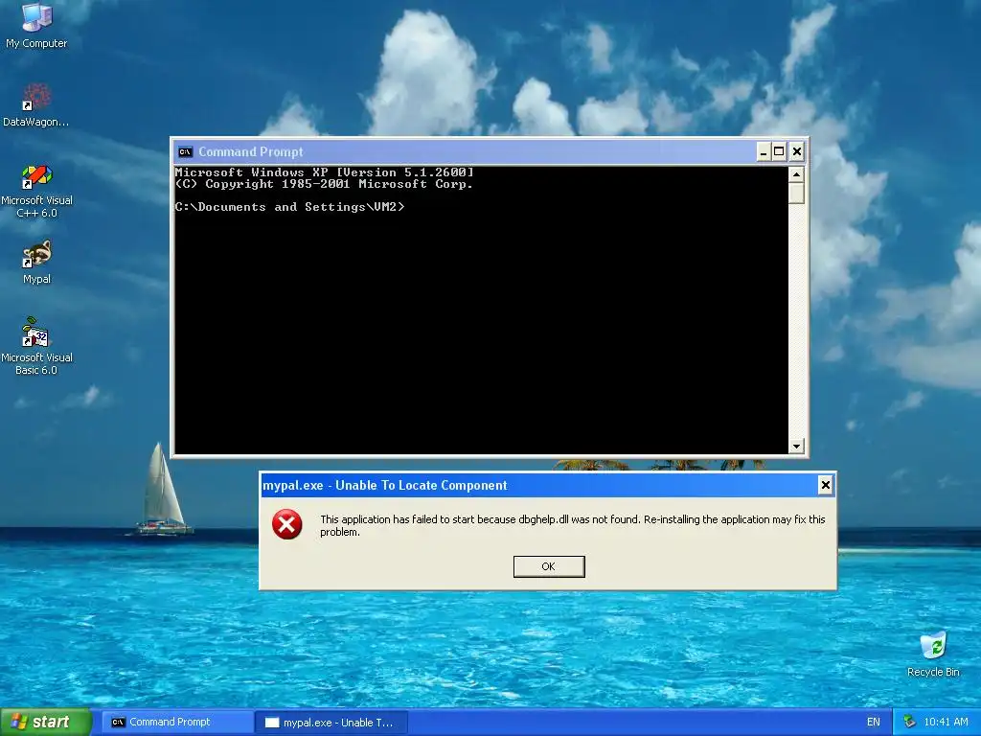The width and height of the screenshot is (981, 736).
Task: Select the Microsoft Visual Basic 6.0 shortcut
Action: click(x=36, y=346)
